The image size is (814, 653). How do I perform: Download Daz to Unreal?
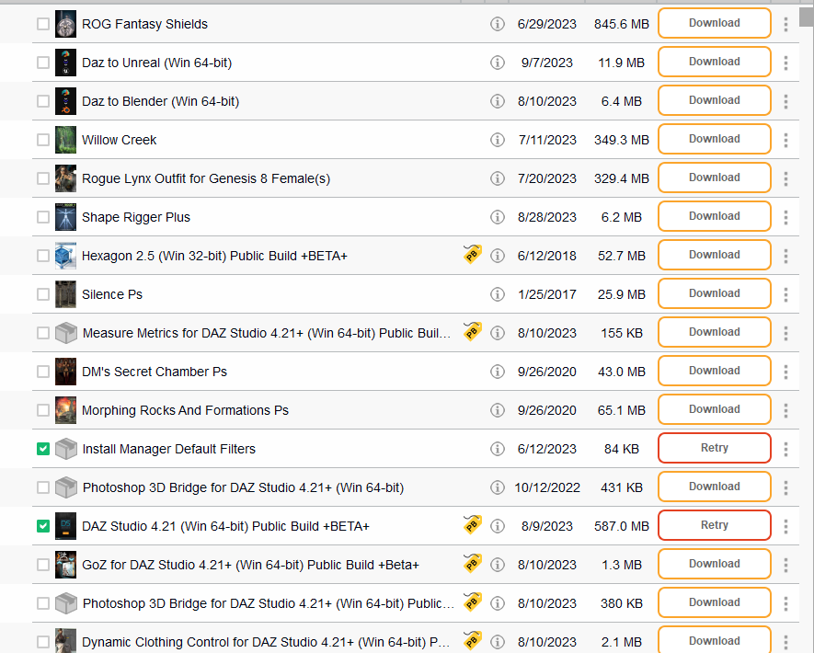tap(715, 62)
